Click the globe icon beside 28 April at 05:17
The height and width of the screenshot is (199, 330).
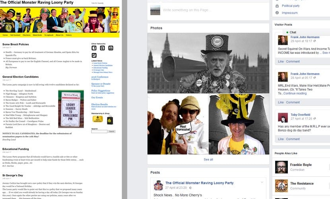(x=314, y=78)
